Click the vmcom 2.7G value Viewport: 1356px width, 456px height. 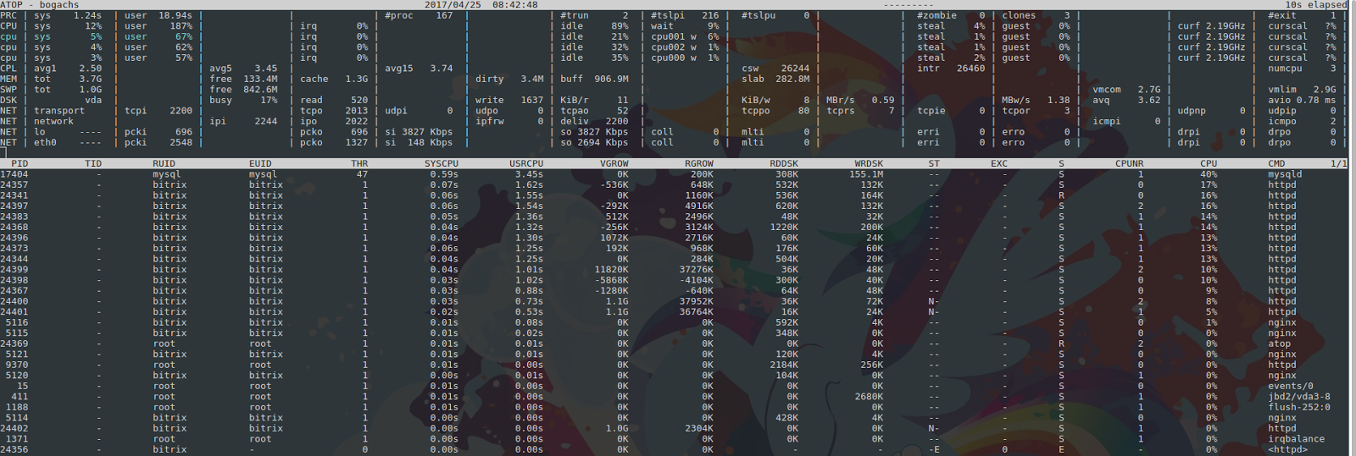pyautogui.click(x=1126, y=90)
